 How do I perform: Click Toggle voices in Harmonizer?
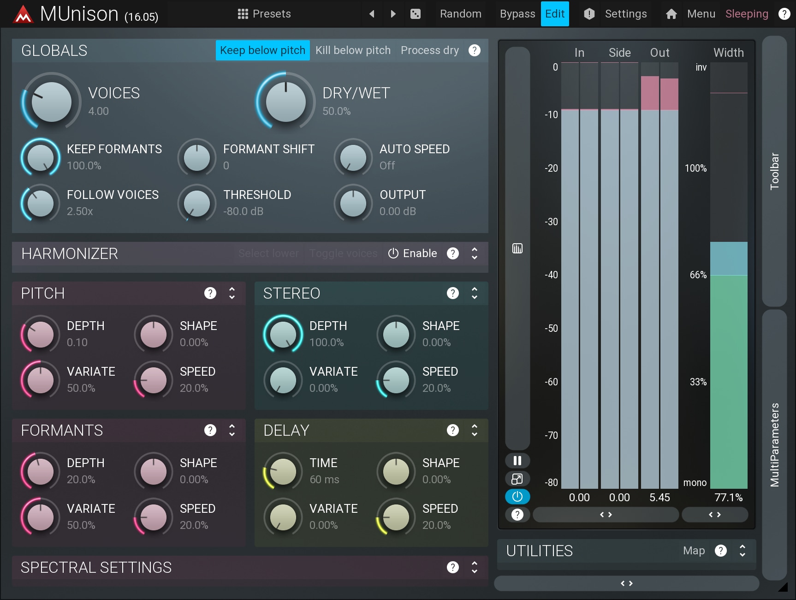344,253
